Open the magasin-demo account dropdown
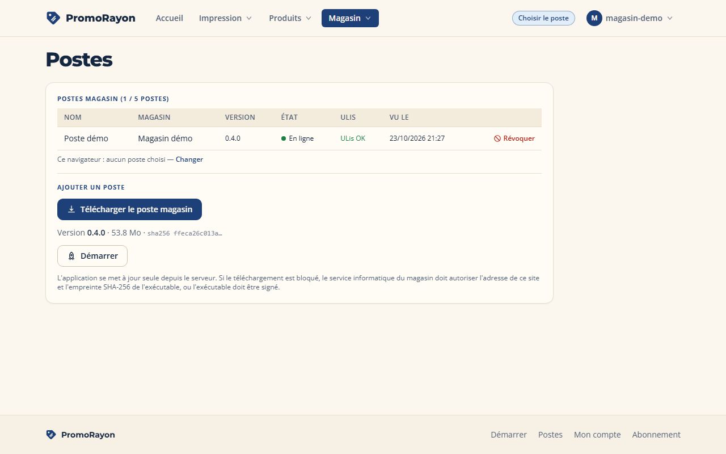The height and width of the screenshot is (454, 726). pos(630,18)
